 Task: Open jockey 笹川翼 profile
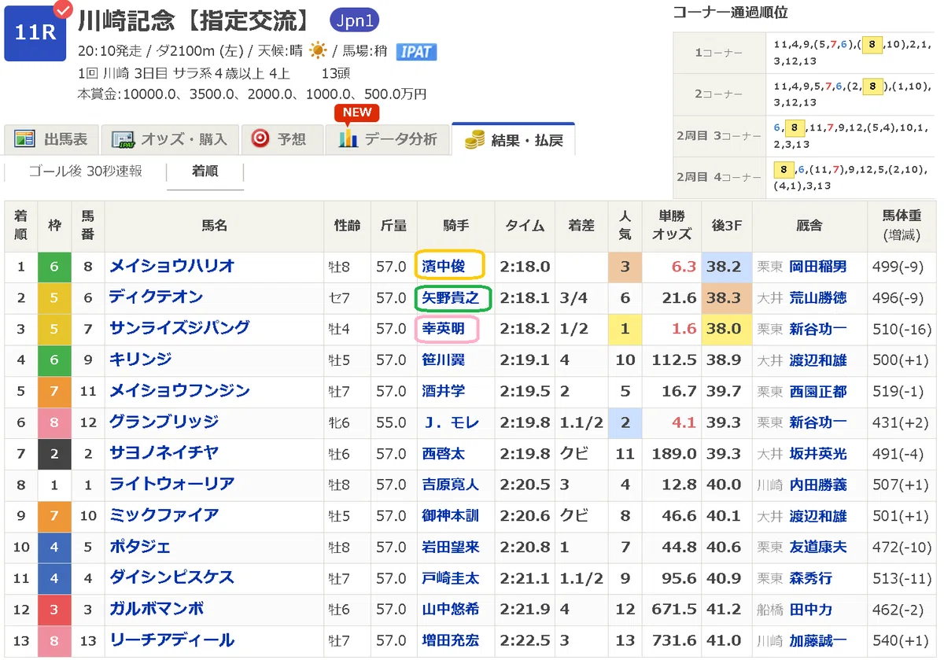(444, 360)
